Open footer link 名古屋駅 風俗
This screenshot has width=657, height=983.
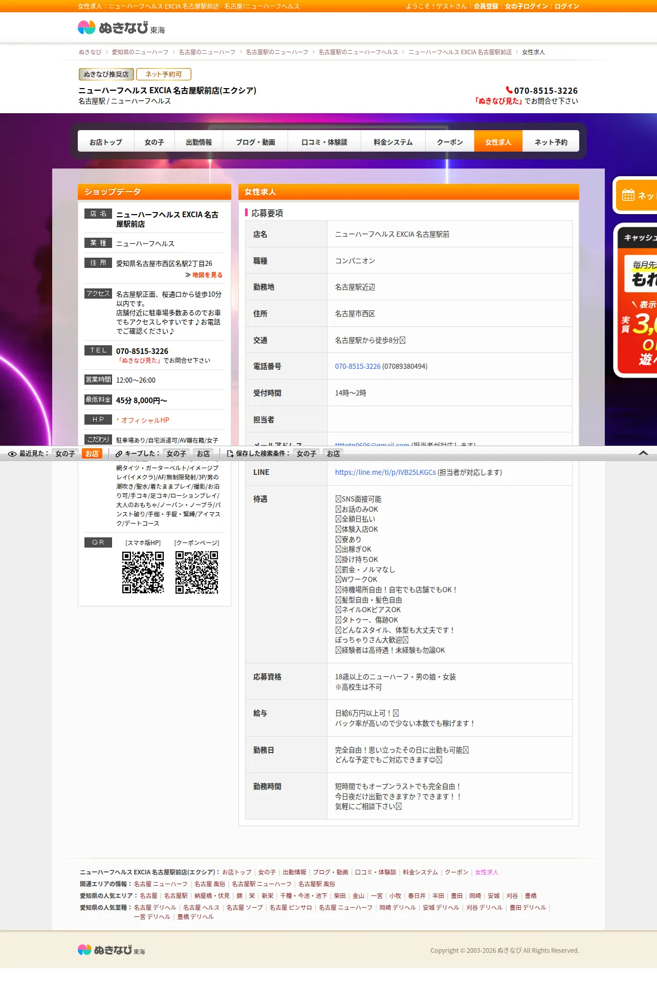[x=317, y=884]
